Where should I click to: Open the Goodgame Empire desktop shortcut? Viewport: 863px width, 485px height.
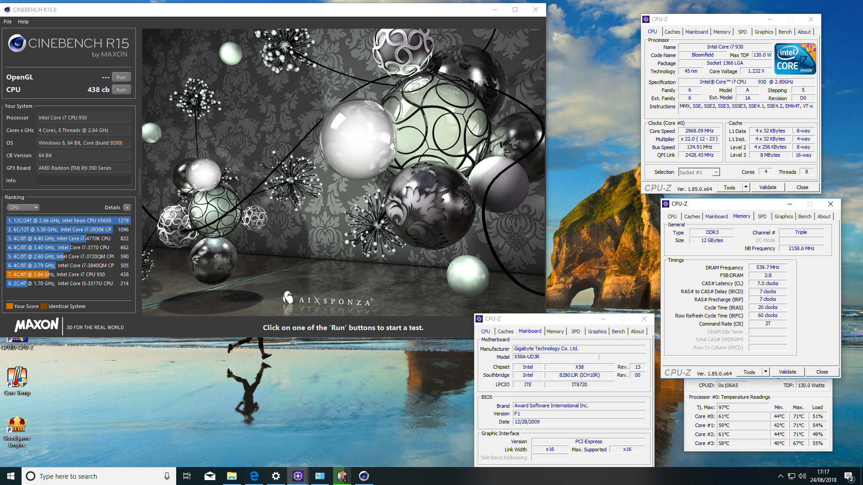(x=17, y=431)
